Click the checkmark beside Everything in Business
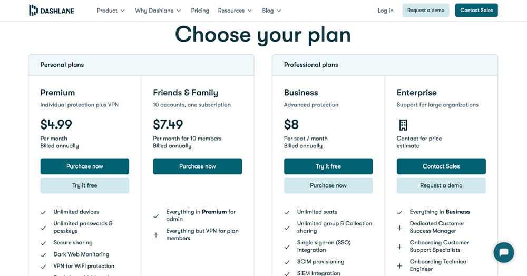527x276 pixels. pyautogui.click(x=399, y=212)
